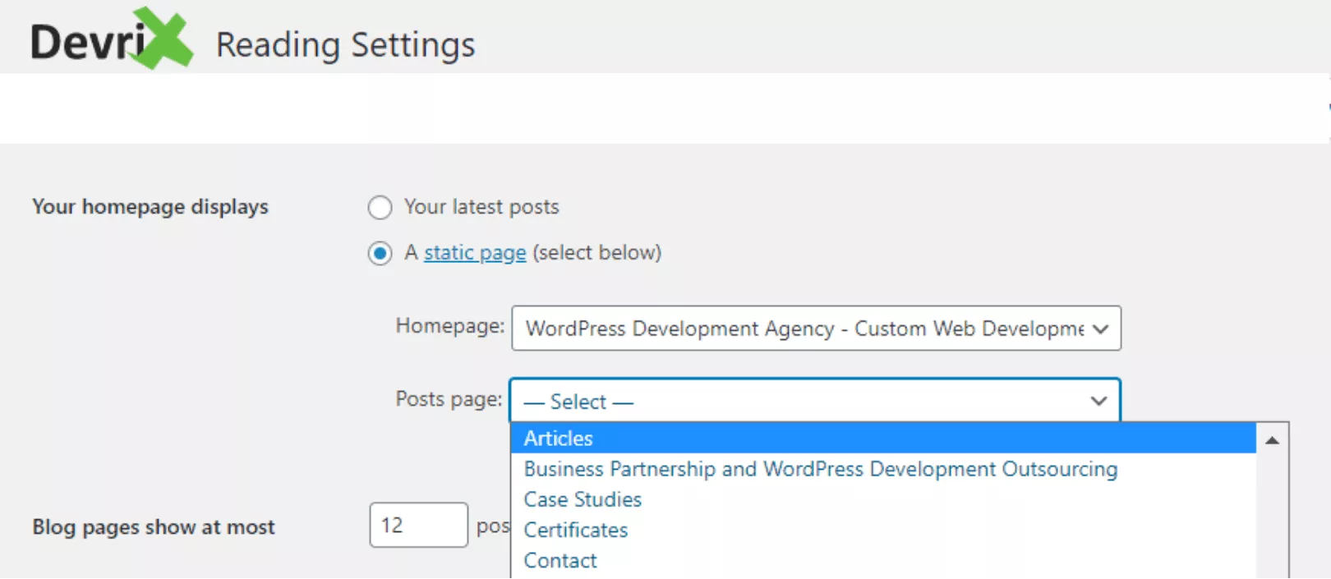Choose Articles from the Posts page list
This screenshot has height=579, width=1331.
[x=883, y=439]
